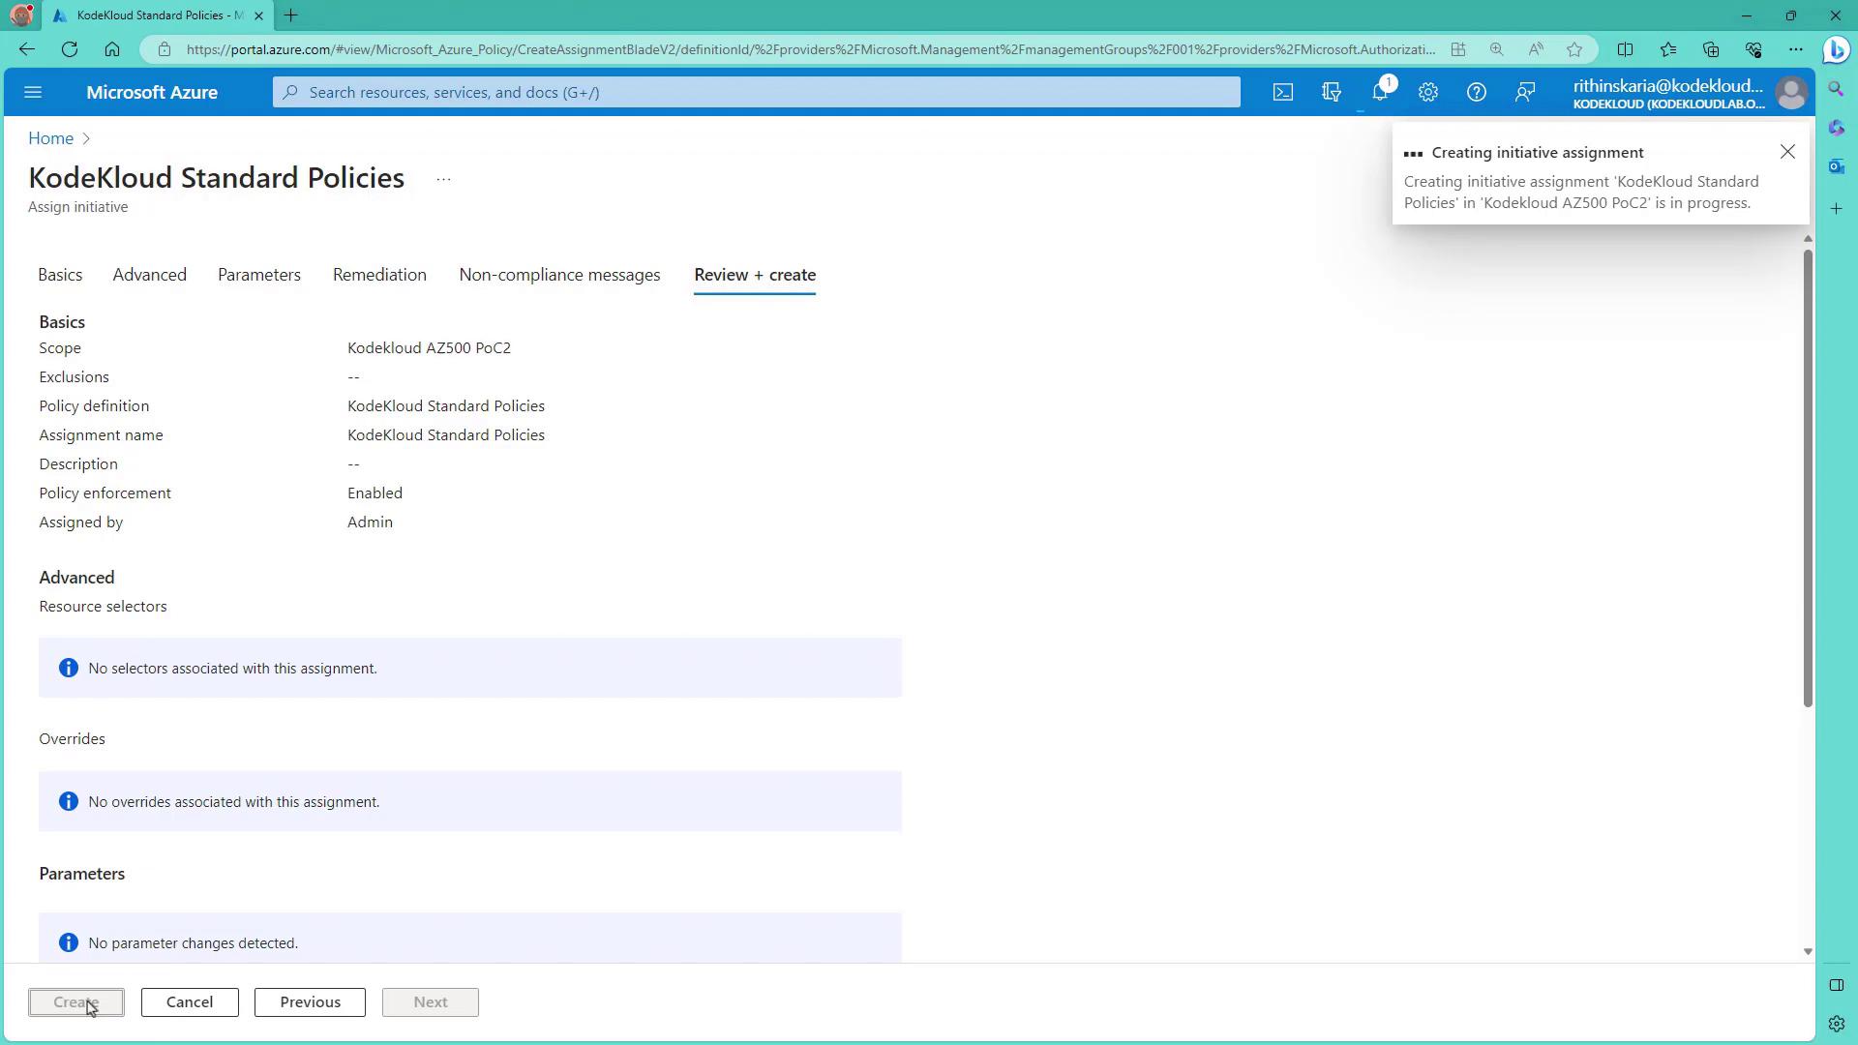Open the feedback icon in header

(x=1525, y=93)
